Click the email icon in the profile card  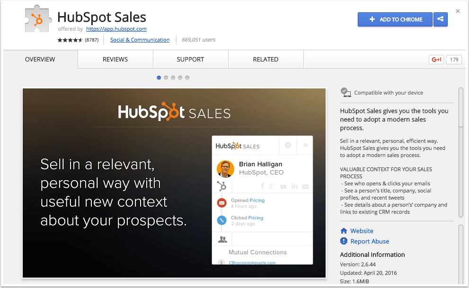(x=305, y=186)
